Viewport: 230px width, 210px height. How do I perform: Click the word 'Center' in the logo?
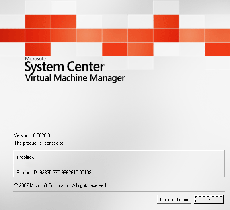click(86, 67)
